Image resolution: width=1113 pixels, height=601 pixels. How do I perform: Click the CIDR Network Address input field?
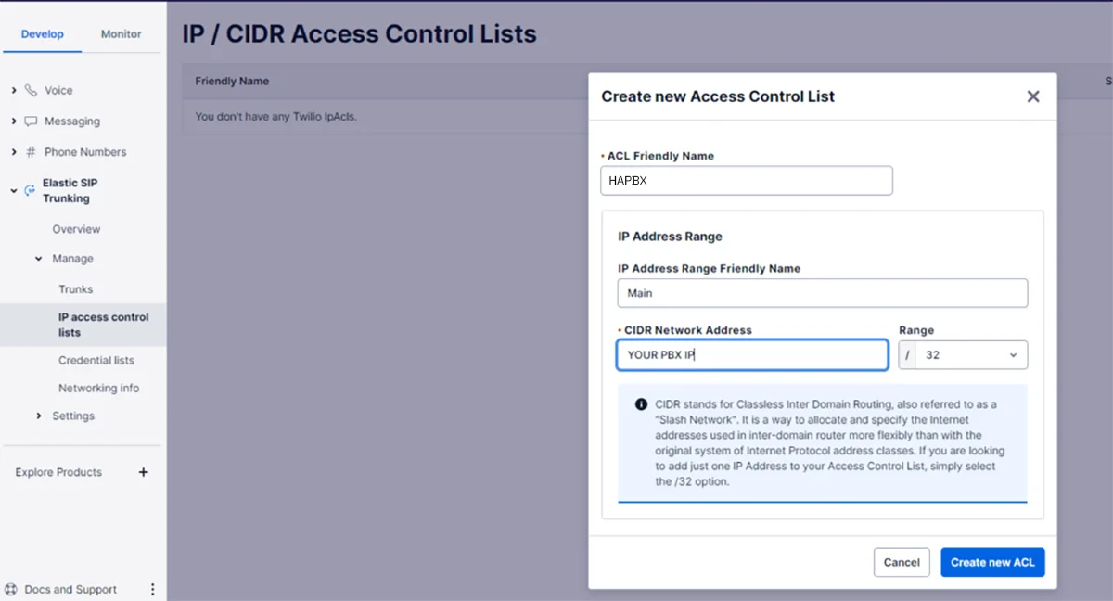pos(751,354)
